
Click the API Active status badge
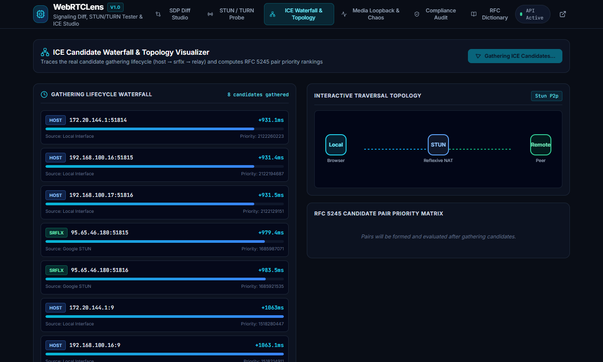tap(533, 14)
